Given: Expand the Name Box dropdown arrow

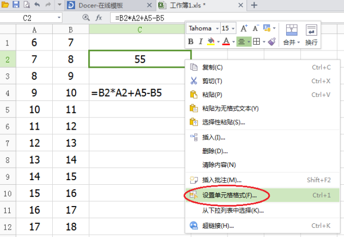Looking at the screenshot, I should [59, 18].
